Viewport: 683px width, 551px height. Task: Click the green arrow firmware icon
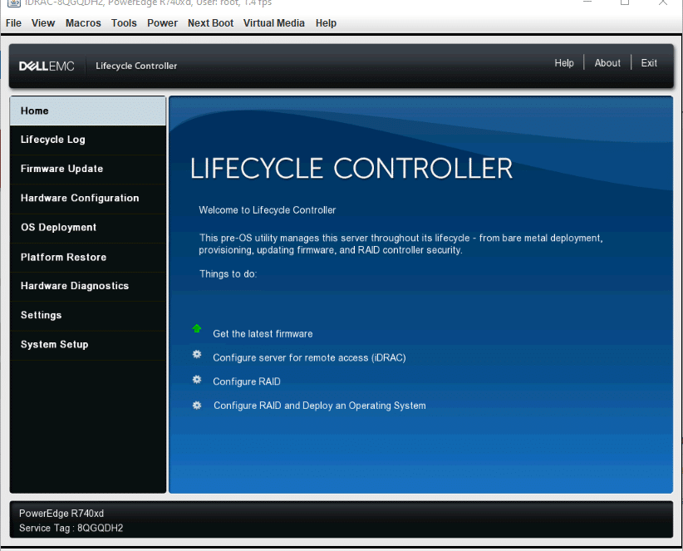coord(197,328)
